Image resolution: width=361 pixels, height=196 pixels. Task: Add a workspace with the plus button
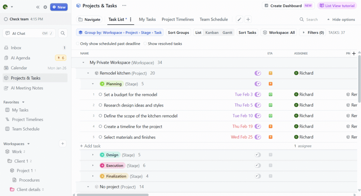pyautogui.click(x=63, y=144)
